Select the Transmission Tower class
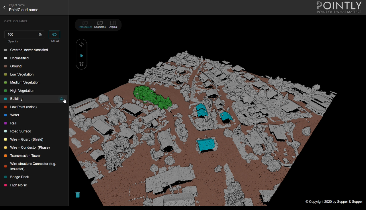 (25, 156)
